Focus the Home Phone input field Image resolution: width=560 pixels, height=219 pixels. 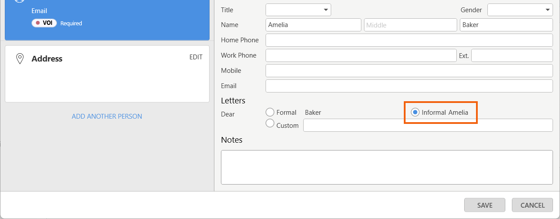[409, 40]
